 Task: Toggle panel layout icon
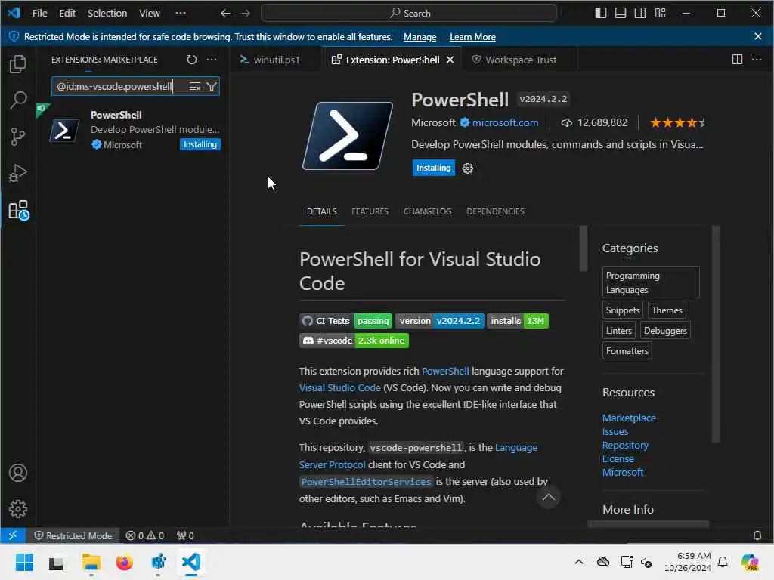(x=621, y=14)
